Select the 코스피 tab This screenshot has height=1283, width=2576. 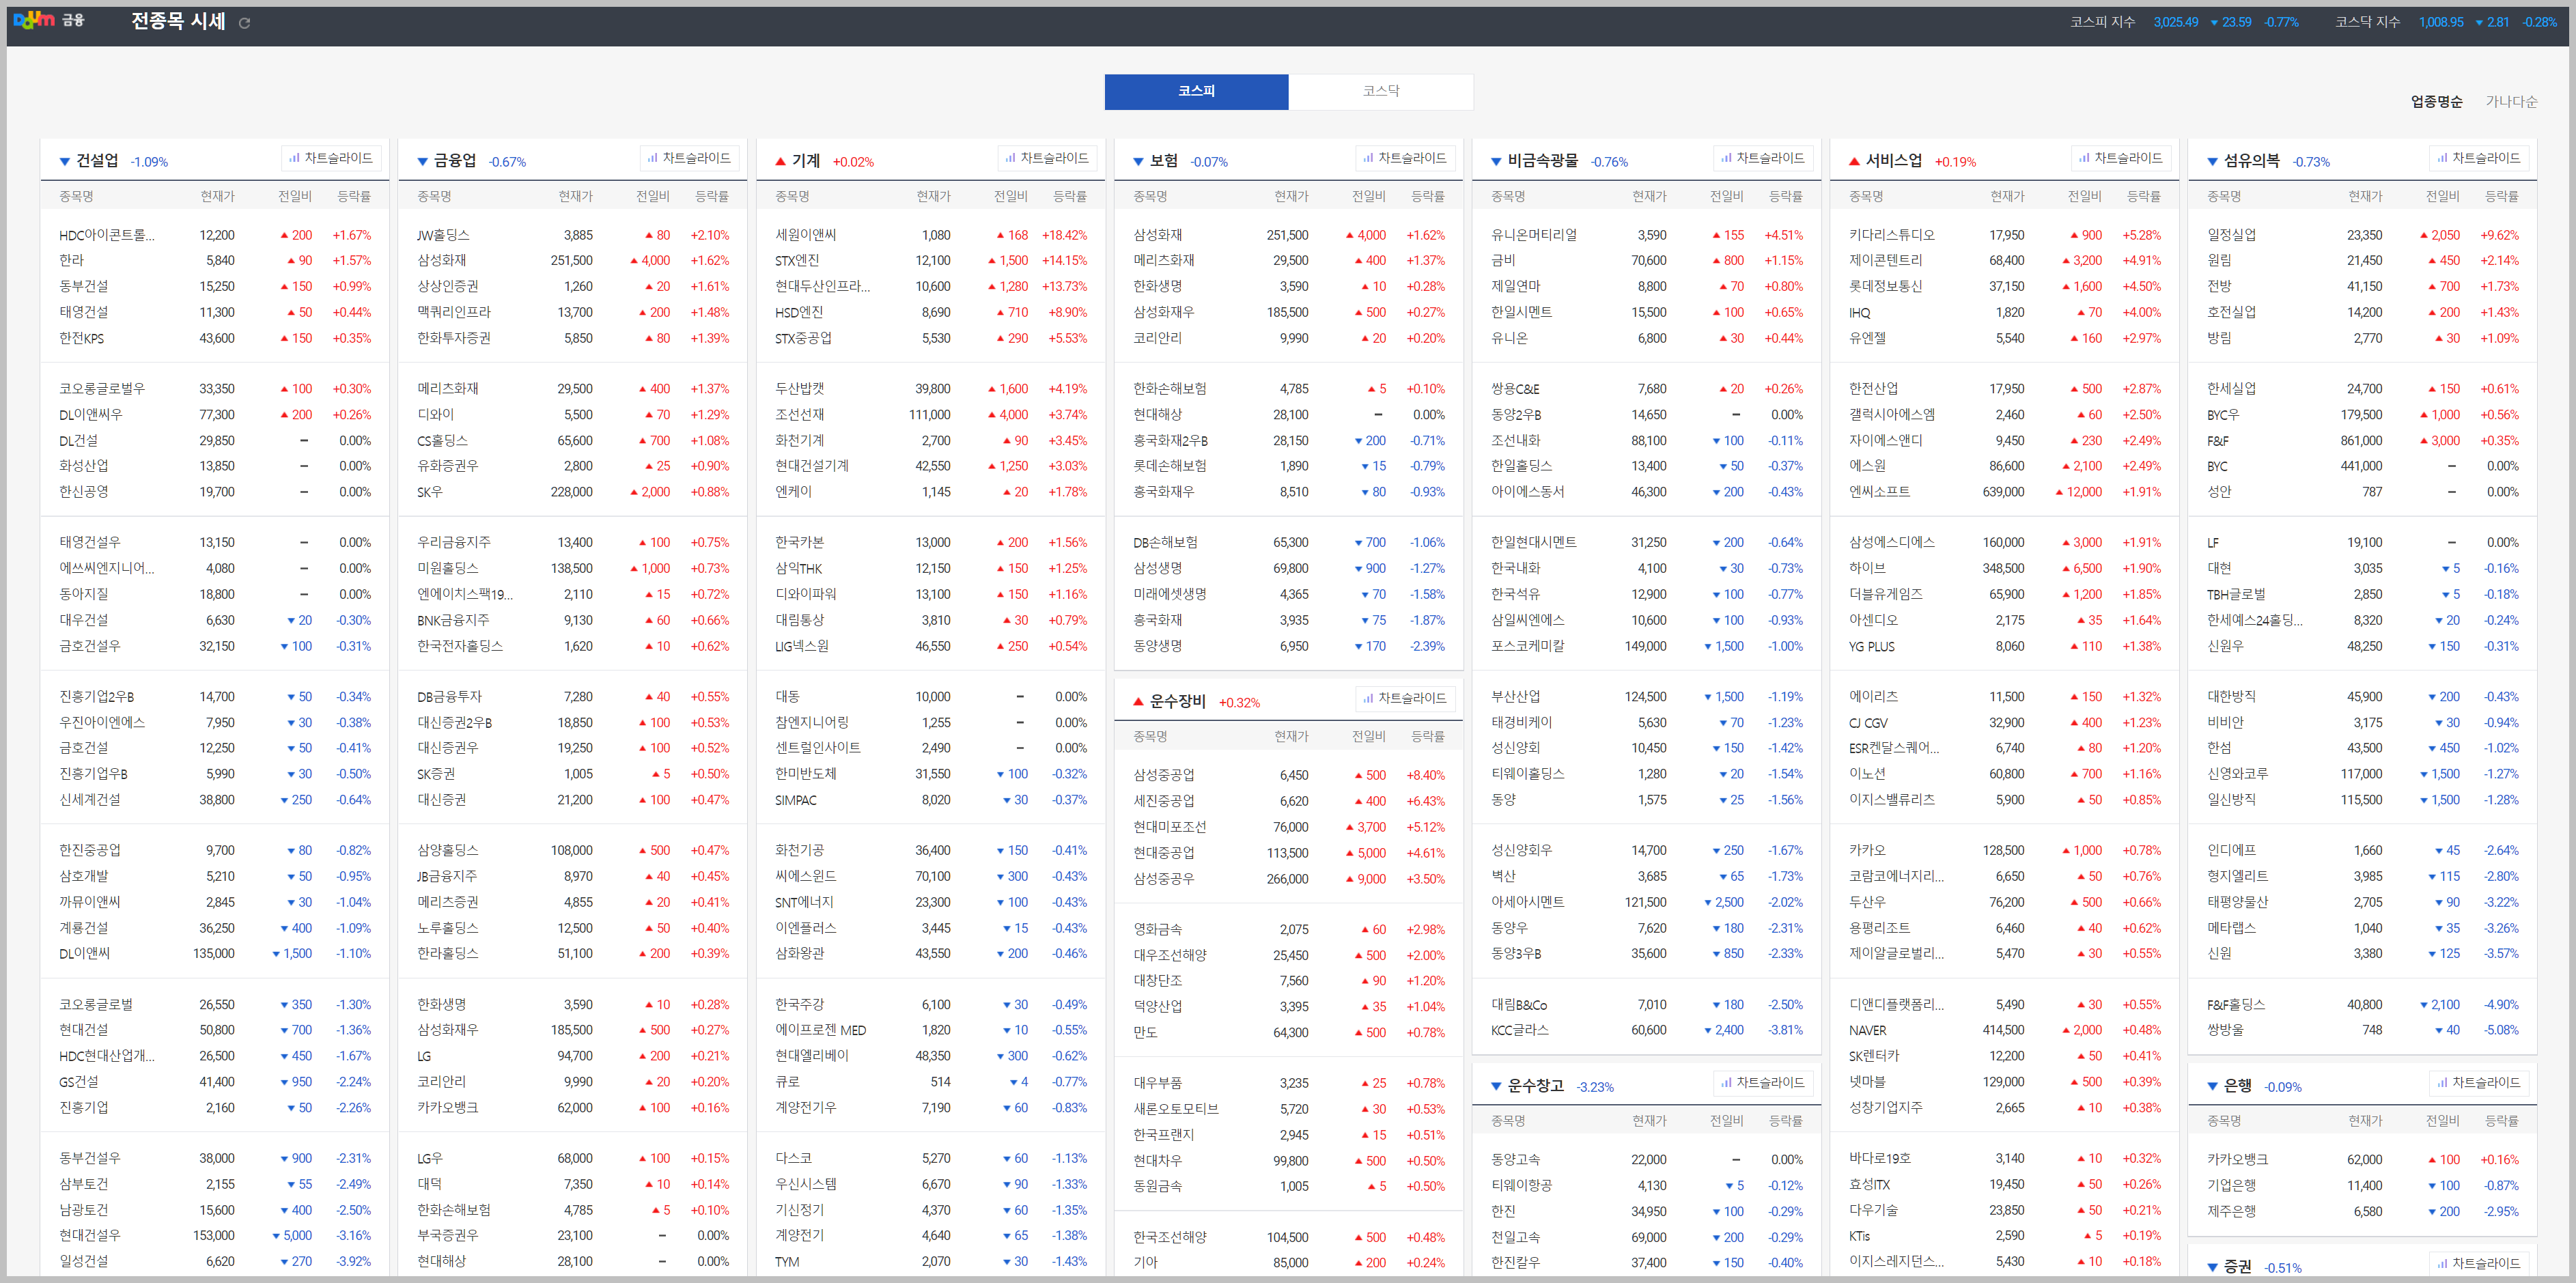pos(1196,91)
